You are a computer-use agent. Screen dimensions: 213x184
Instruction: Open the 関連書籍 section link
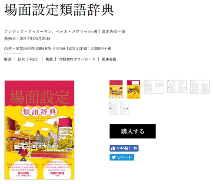(x=109, y=59)
